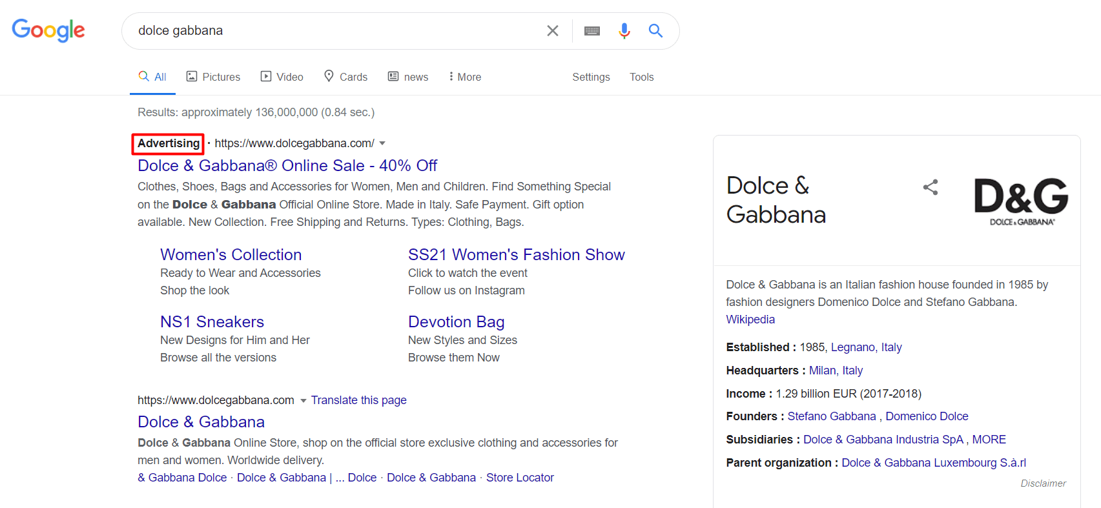Click the blue magnifier search button

pos(655,30)
